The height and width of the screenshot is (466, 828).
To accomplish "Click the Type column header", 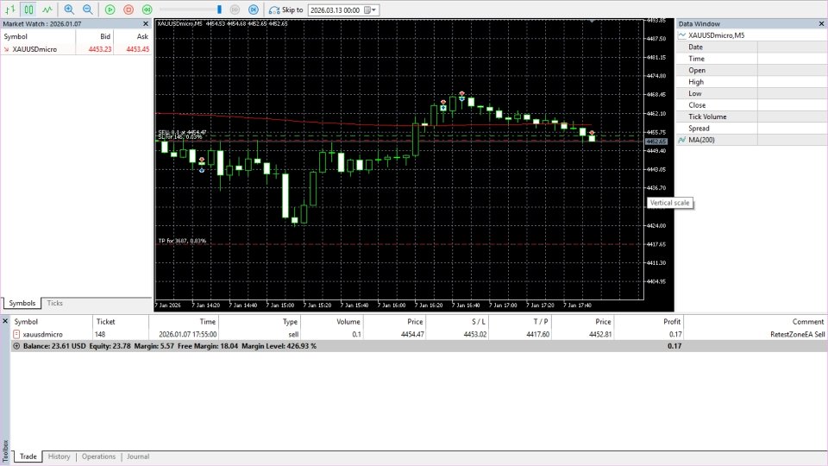I will 290,322.
